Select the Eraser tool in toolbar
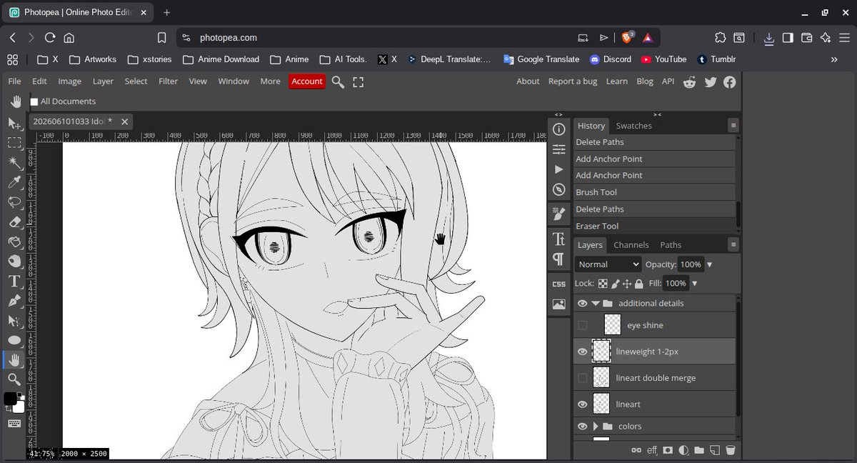 (x=14, y=222)
